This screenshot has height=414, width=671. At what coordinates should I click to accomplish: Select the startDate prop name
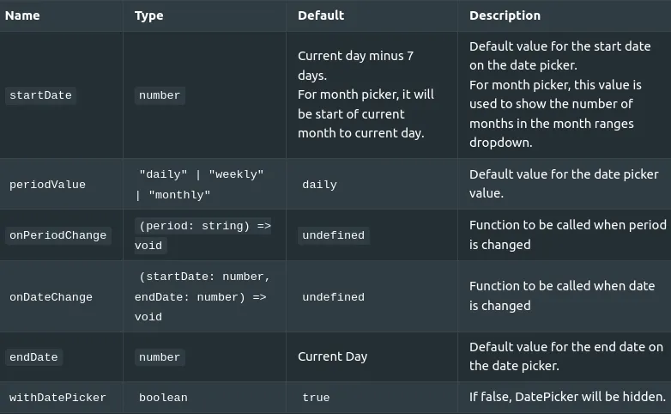pyautogui.click(x=40, y=95)
